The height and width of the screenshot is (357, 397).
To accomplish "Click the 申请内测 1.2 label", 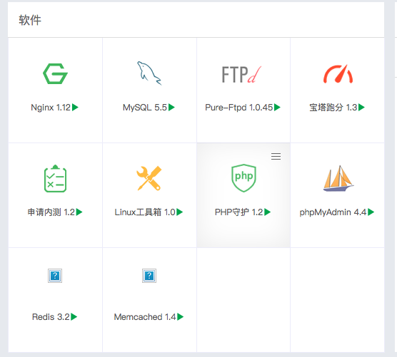I will tap(51, 212).
